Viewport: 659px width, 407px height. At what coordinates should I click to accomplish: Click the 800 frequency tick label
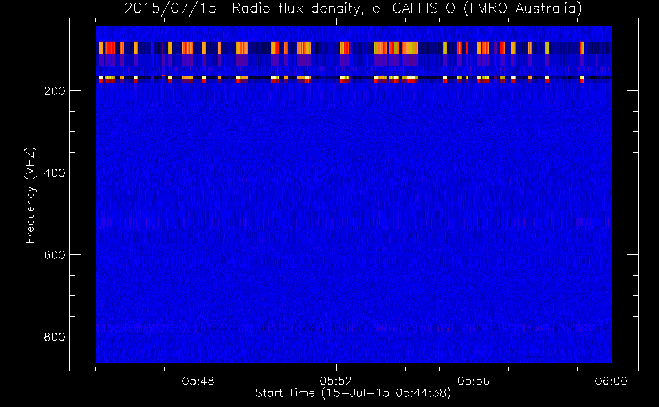point(55,337)
